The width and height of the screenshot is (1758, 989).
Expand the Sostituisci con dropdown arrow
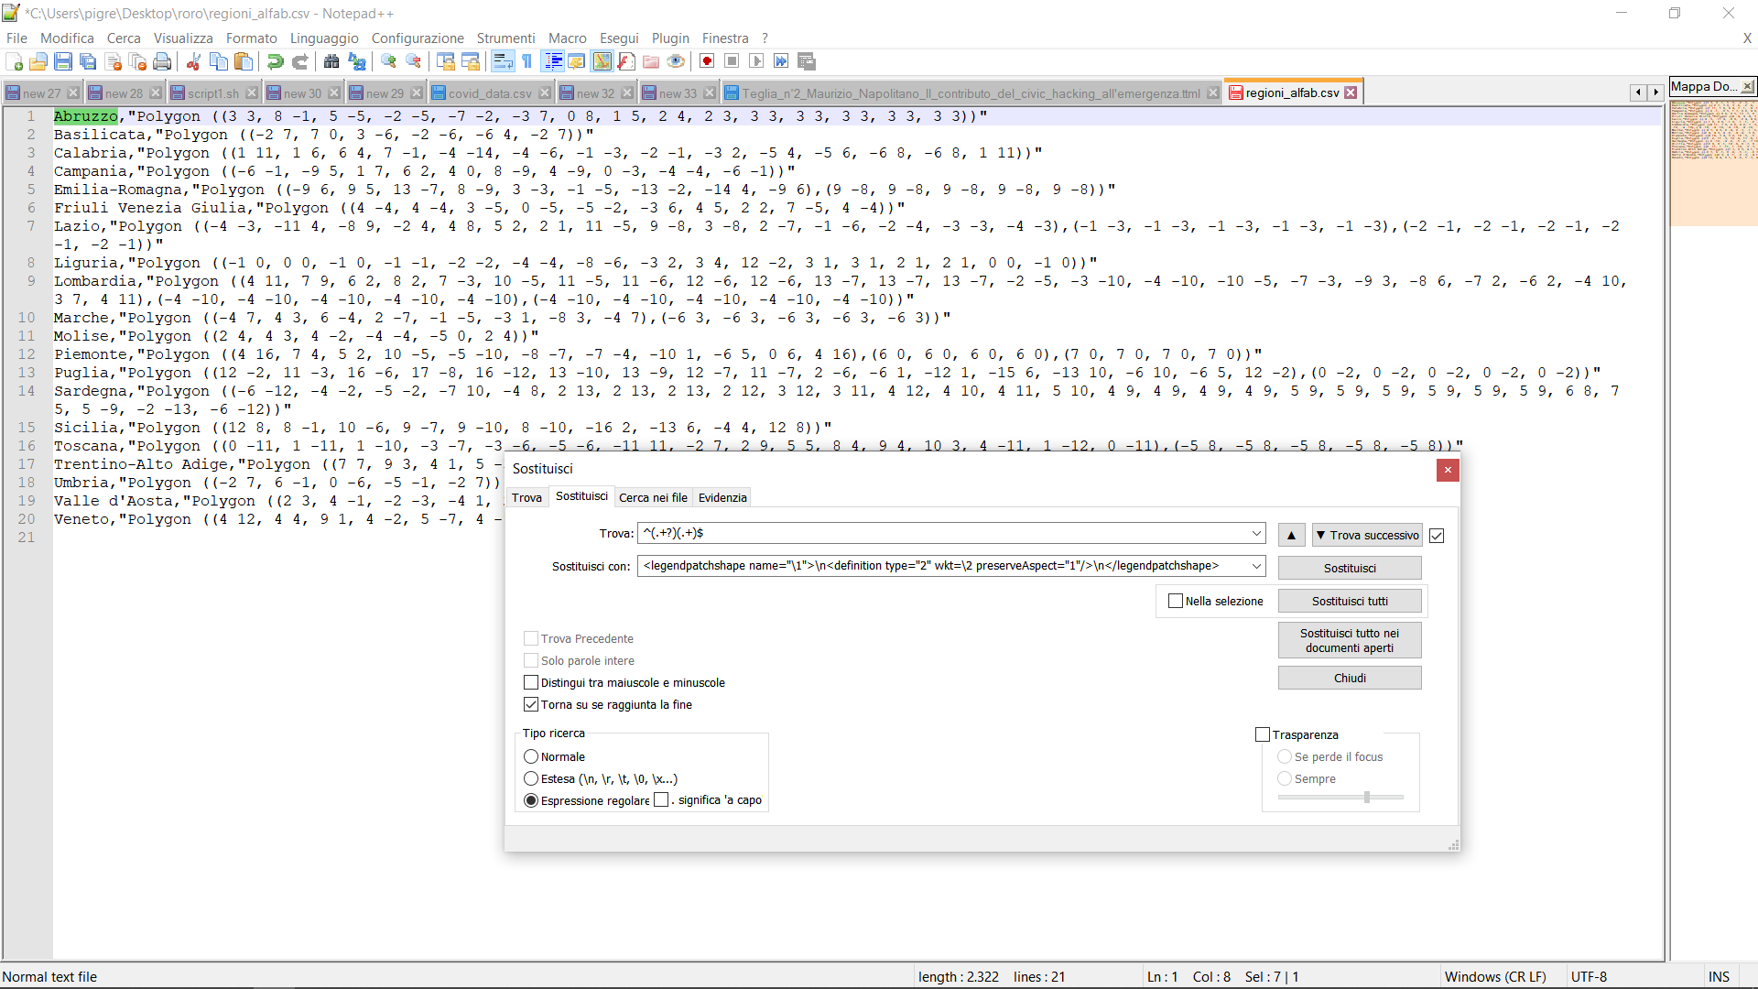(1256, 567)
